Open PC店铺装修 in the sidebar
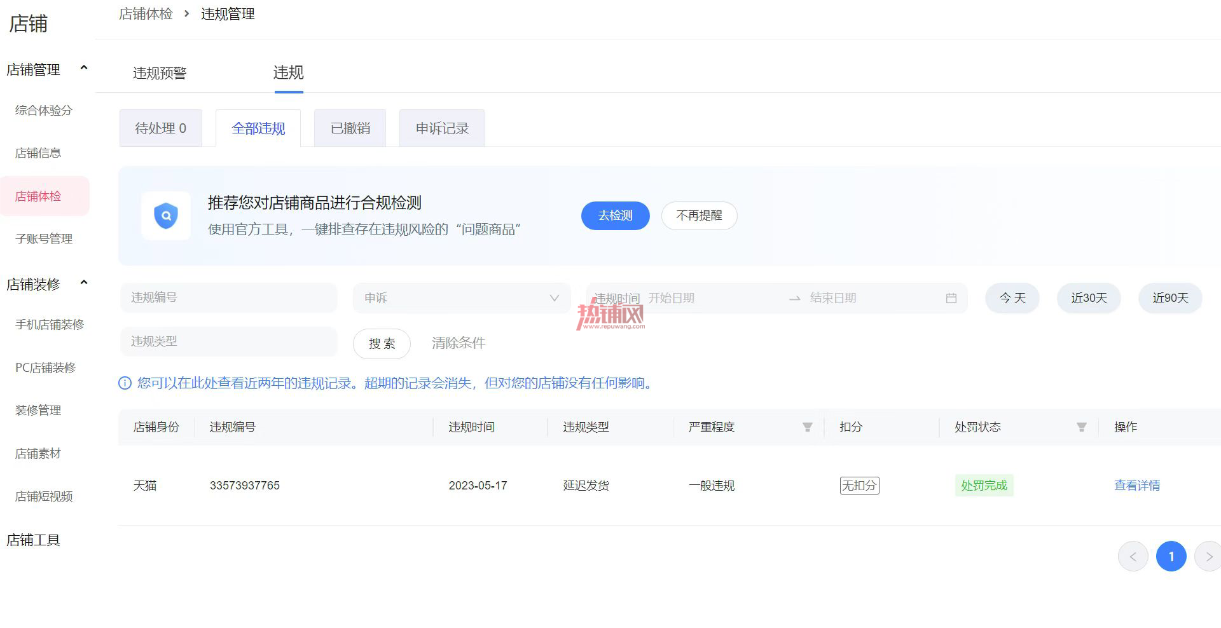The height and width of the screenshot is (628, 1221). click(x=46, y=368)
